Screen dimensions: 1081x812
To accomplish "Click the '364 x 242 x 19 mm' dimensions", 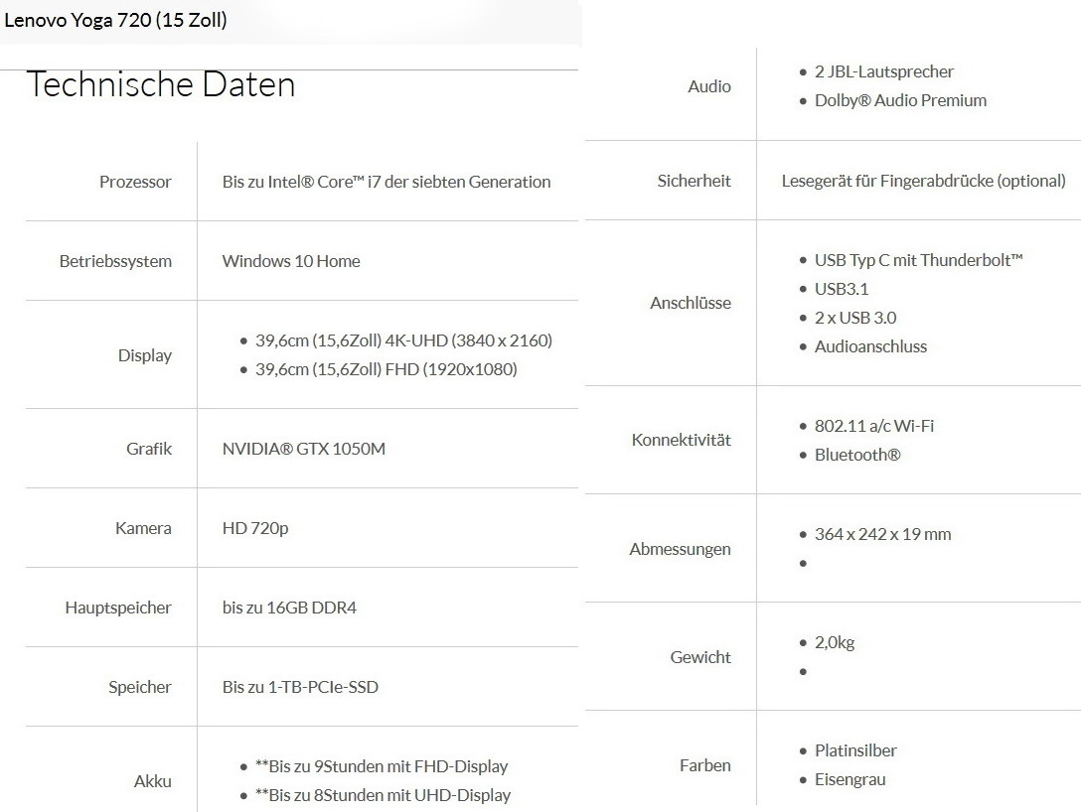I will 882,534.
